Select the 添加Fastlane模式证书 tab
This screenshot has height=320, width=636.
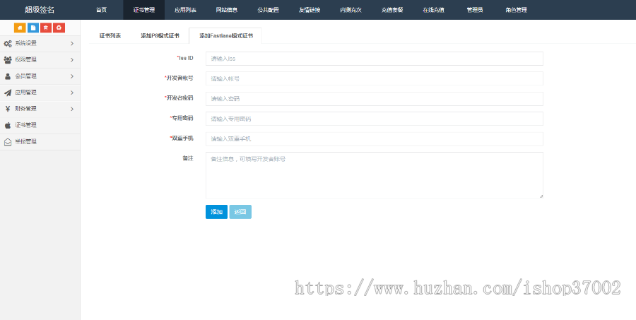226,36
